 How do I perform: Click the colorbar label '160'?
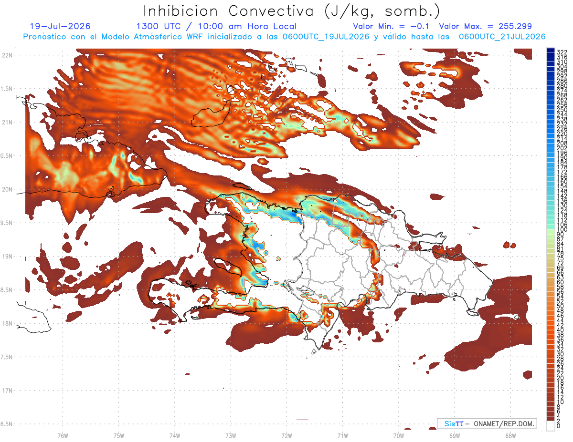coord(562,182)
